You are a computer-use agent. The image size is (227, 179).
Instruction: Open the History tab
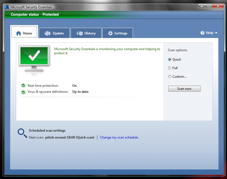(86, 33)
